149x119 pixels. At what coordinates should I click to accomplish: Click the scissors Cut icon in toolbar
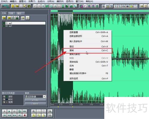click(55, 6)
